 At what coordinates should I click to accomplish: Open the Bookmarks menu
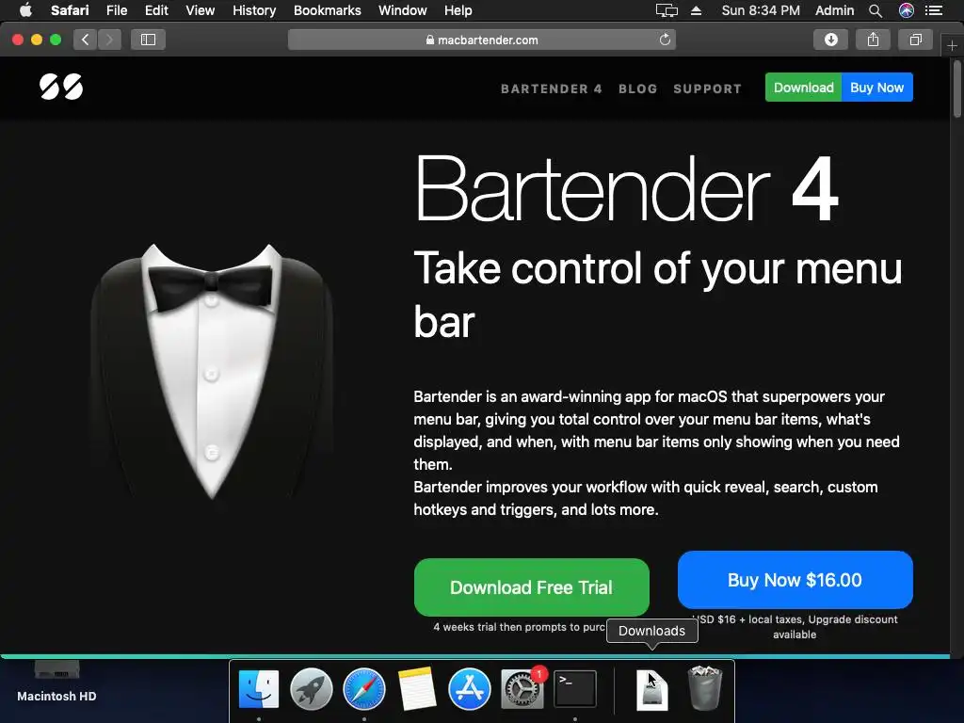click(x=327, y=10)
